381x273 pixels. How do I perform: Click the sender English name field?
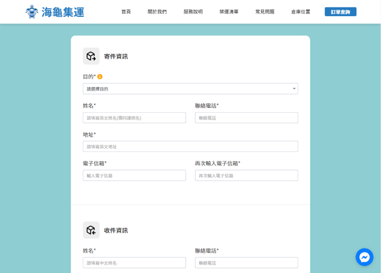pyautogui.click(x=134, y=118)
